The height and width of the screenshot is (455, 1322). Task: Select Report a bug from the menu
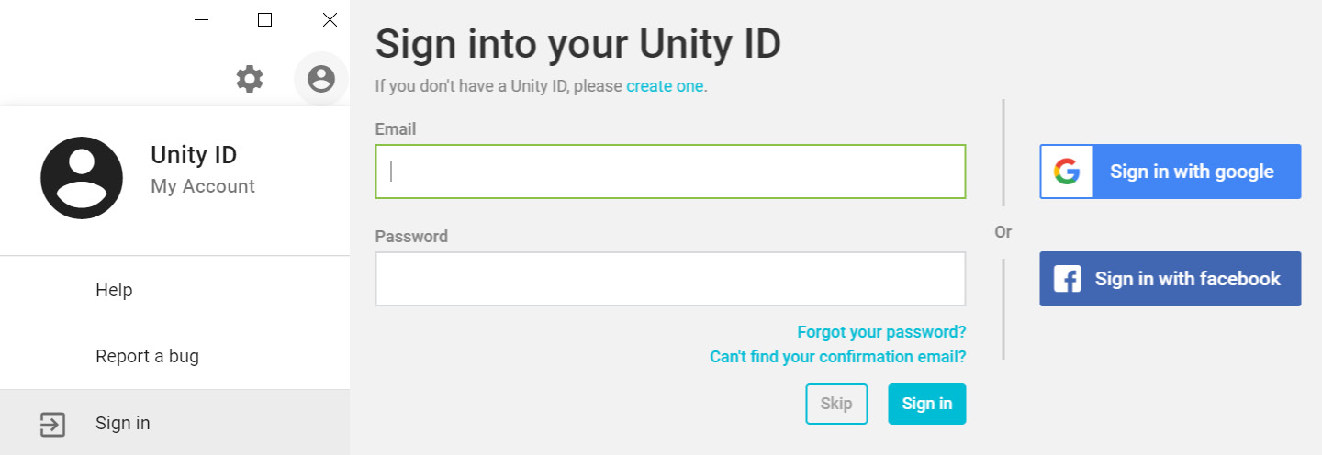147,356
